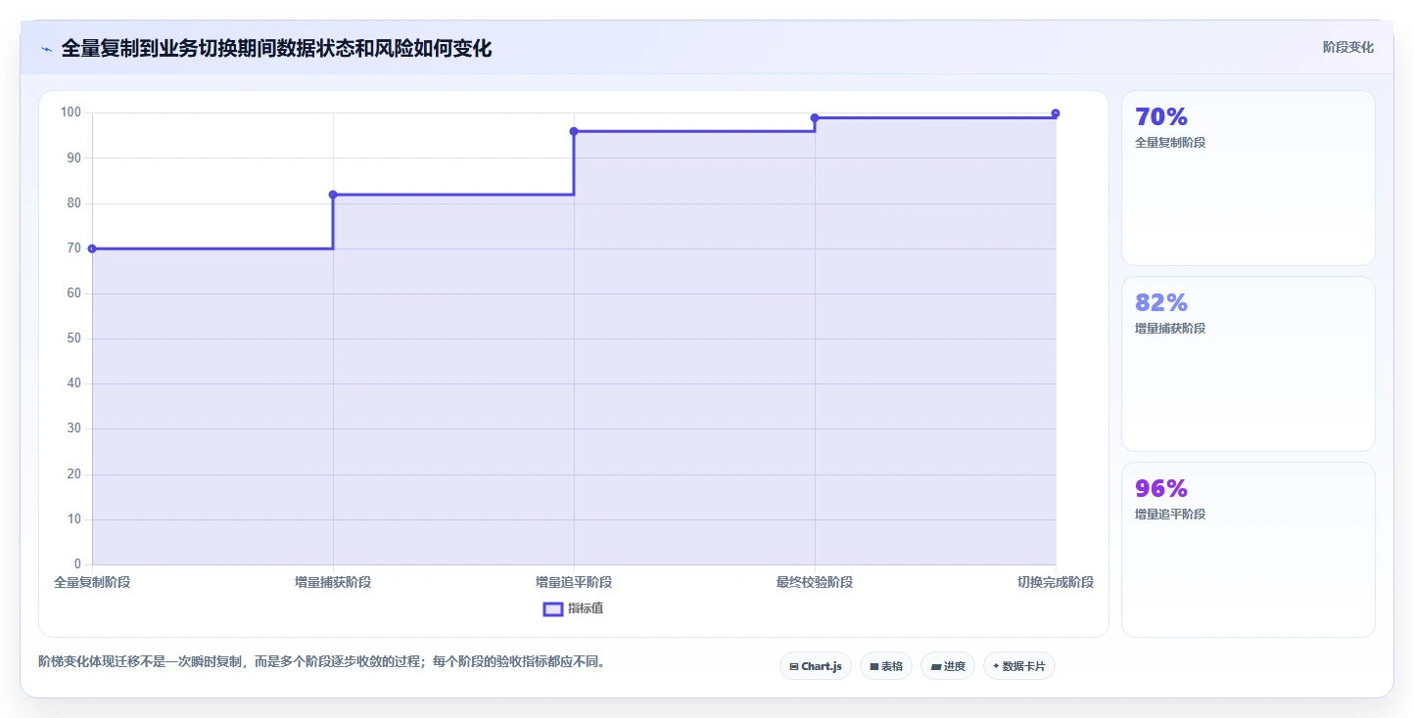Image resolution: width=1414 pixels, height=718 pixels.
Task: Click x-axis label 增量捕获阶段
Action: click(333, 583)
